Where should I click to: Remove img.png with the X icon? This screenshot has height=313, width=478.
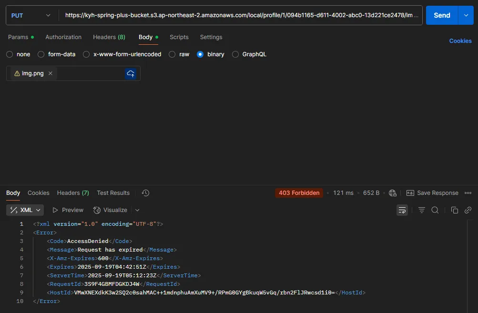click(x=51, y=73)
